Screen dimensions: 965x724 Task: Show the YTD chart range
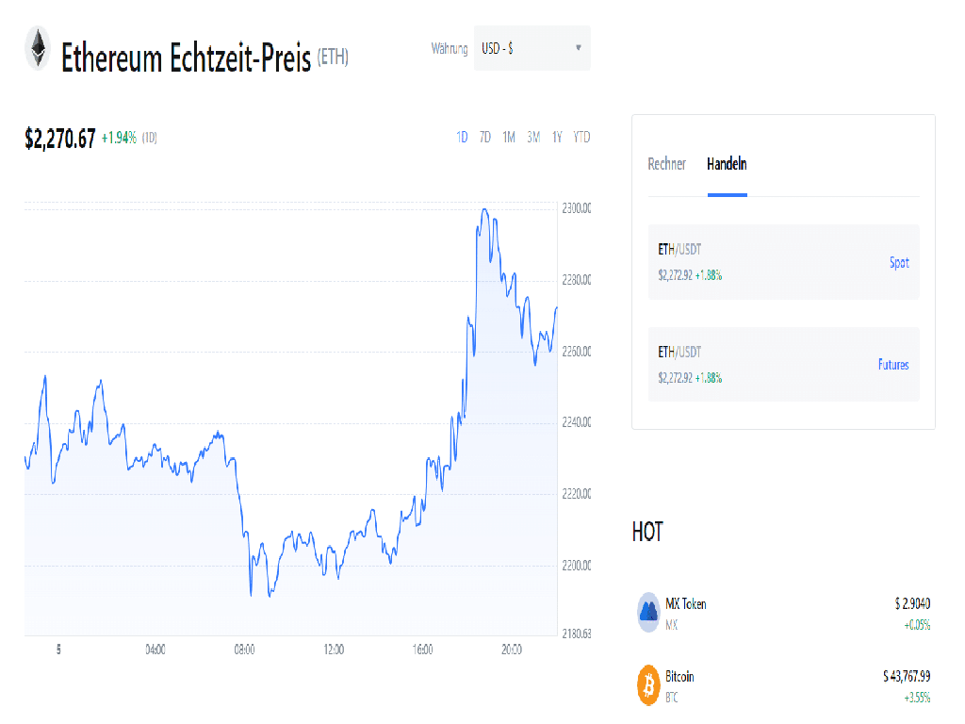click(x=581, y=138)
